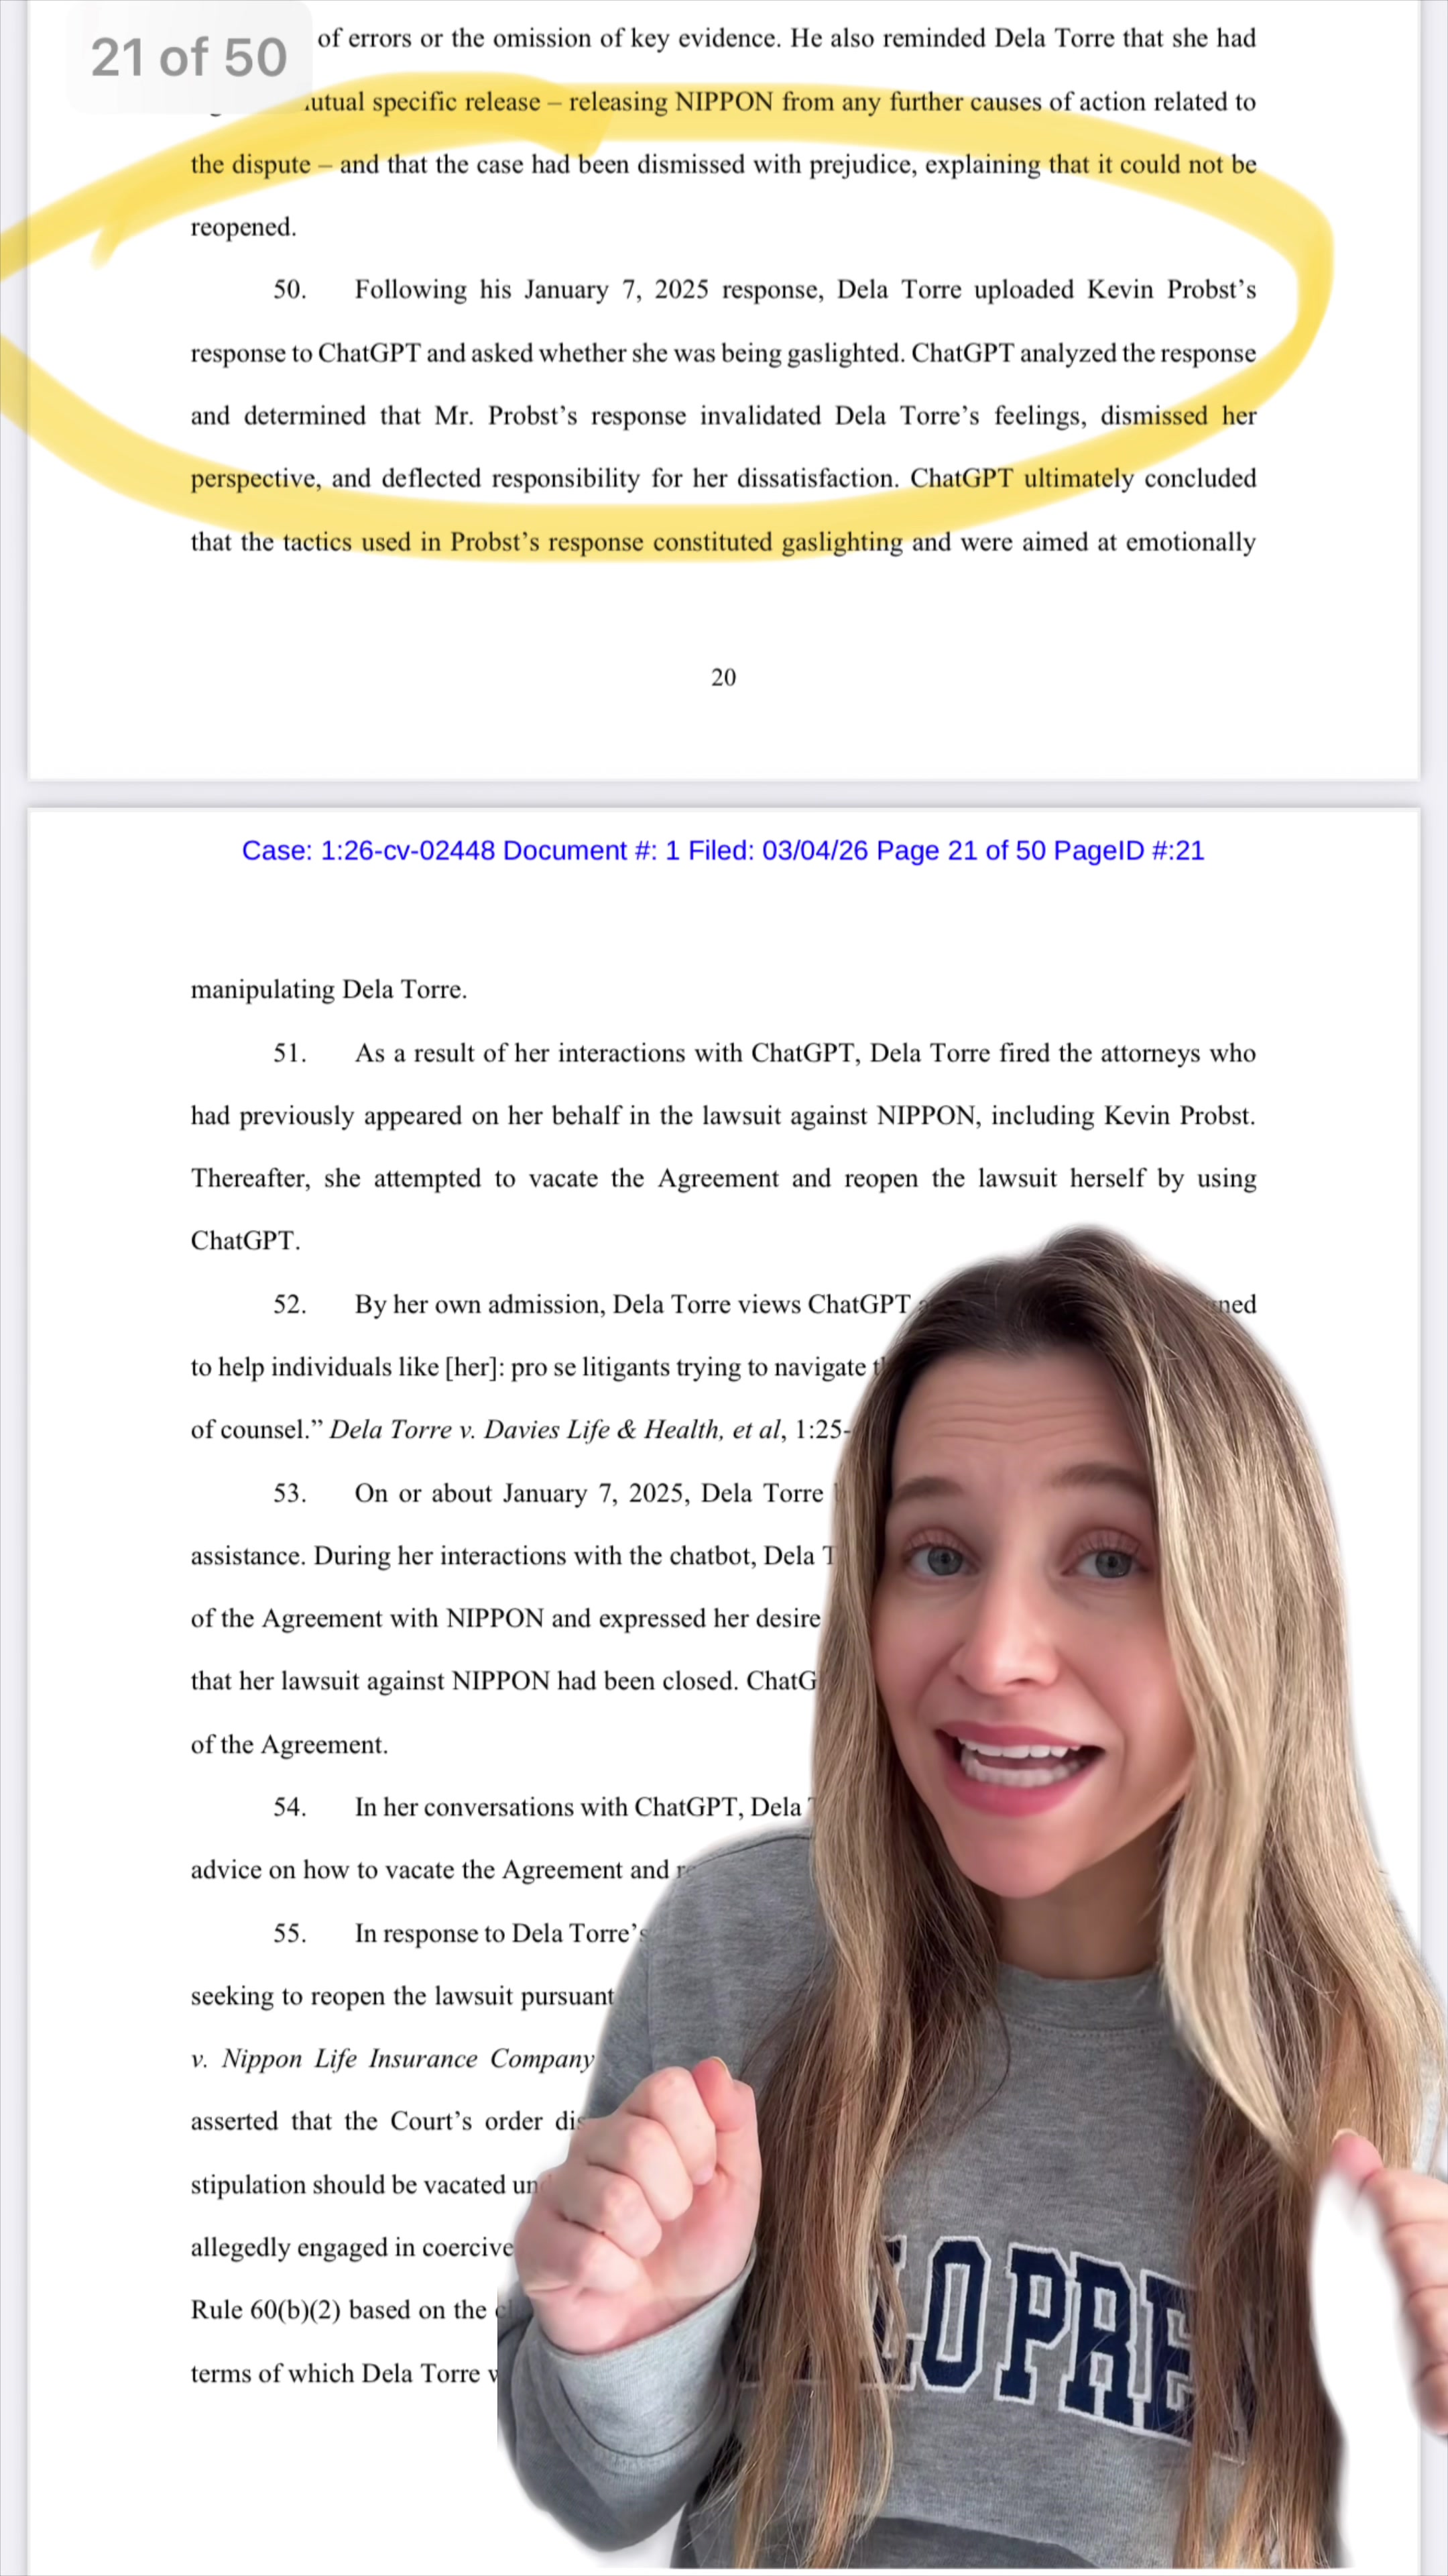The height and width of the screenshot is (2576, 1448).
Task: Click the text "Rule 60(b)(2) based on the"
Action: pyautogui.click(x=339, y=2310)
